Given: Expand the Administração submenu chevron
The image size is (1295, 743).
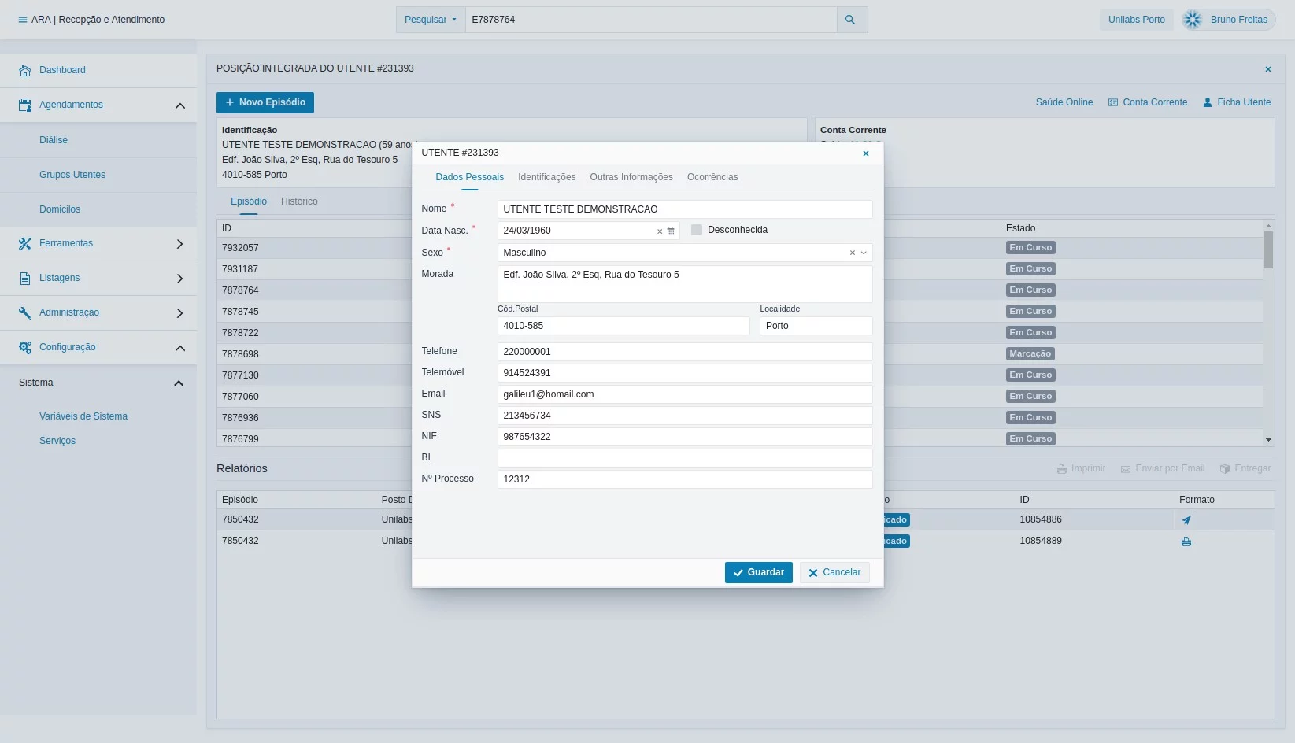Looking at the screenshot, I should click(180, 313).
